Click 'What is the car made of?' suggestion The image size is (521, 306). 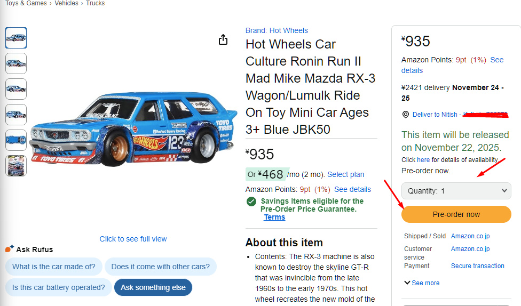pyautogui.click(x=54, y=267)
